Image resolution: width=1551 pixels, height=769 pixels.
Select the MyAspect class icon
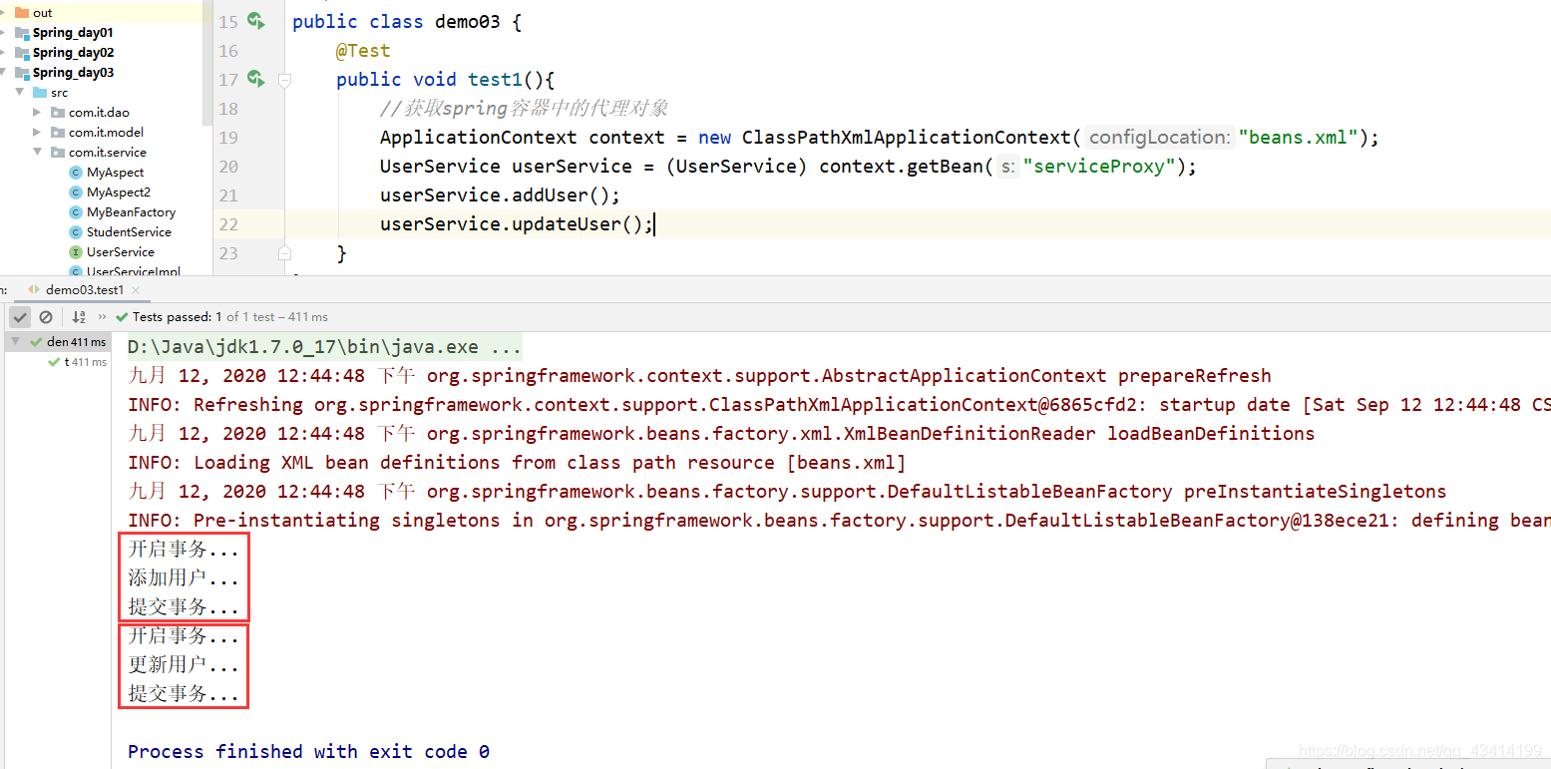(x=76, y=173)
